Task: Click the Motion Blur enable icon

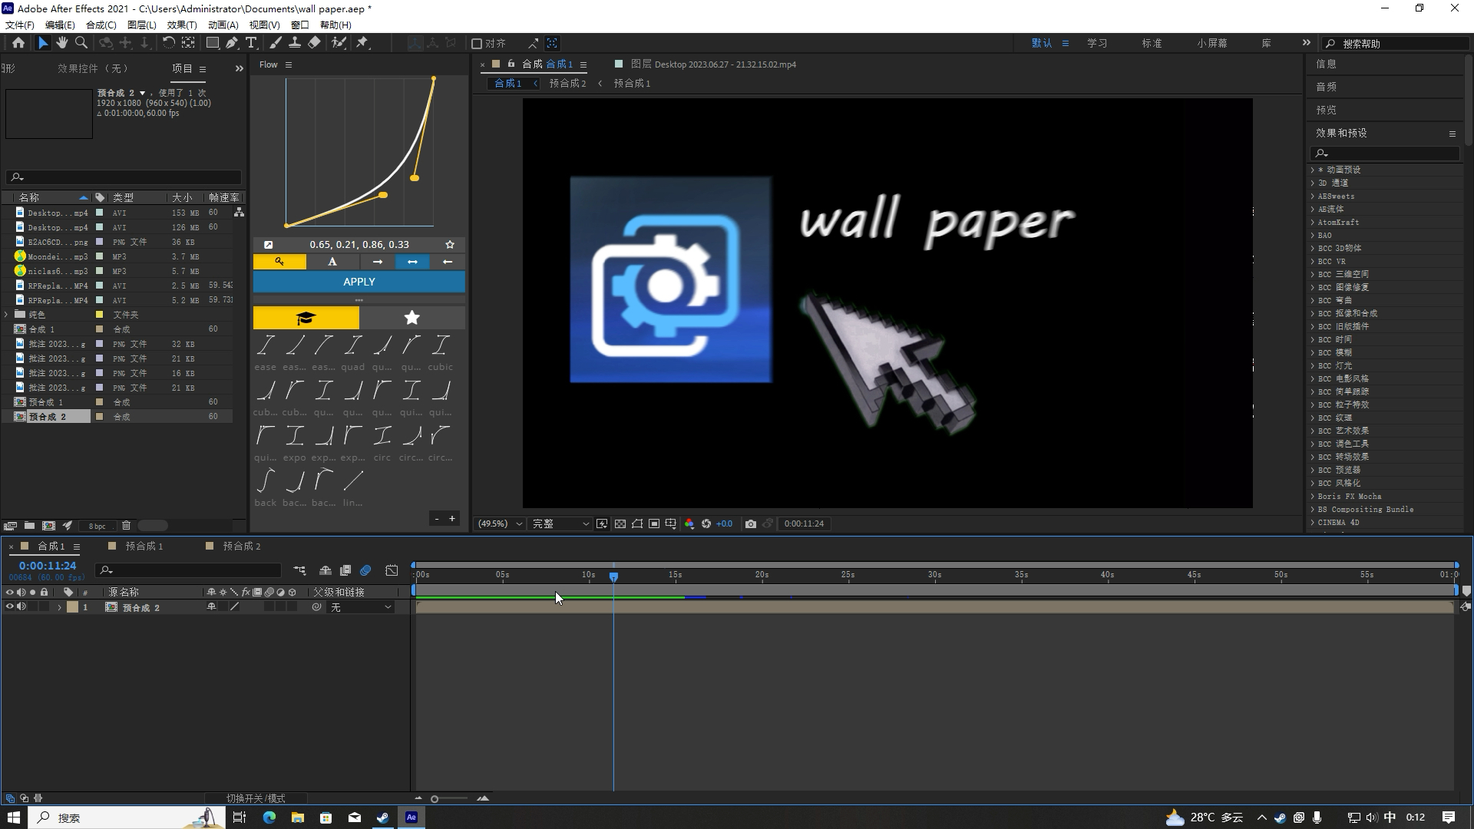Action: pyautogui.click(x=365, y=570)
